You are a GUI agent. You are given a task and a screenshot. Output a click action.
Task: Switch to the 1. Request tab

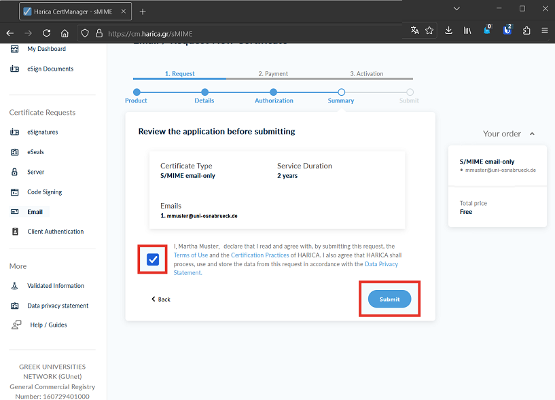coord(180,73)
